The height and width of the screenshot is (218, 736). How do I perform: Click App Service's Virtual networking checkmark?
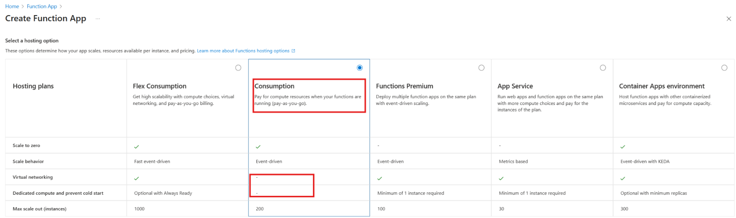[x=501, y=178]
